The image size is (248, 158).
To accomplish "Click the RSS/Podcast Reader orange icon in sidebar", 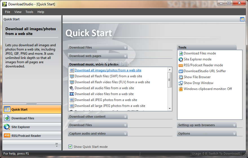I will [7, 135].
